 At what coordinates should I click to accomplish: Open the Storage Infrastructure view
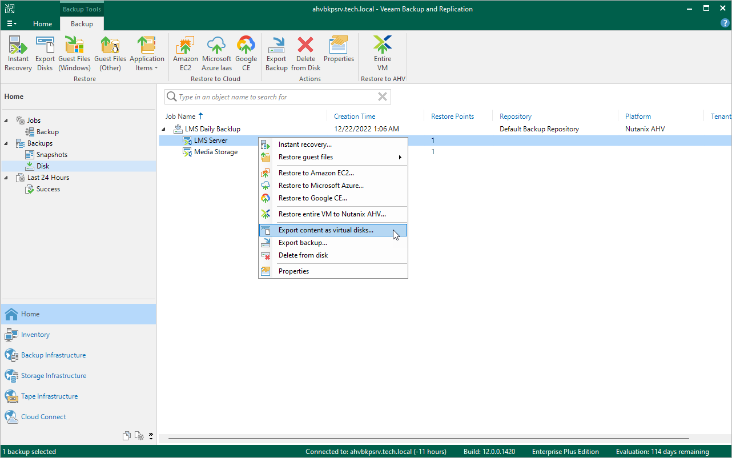point(78,376)
